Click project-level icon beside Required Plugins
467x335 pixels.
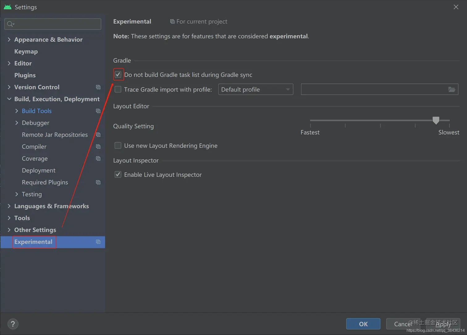tap(98, 182)
